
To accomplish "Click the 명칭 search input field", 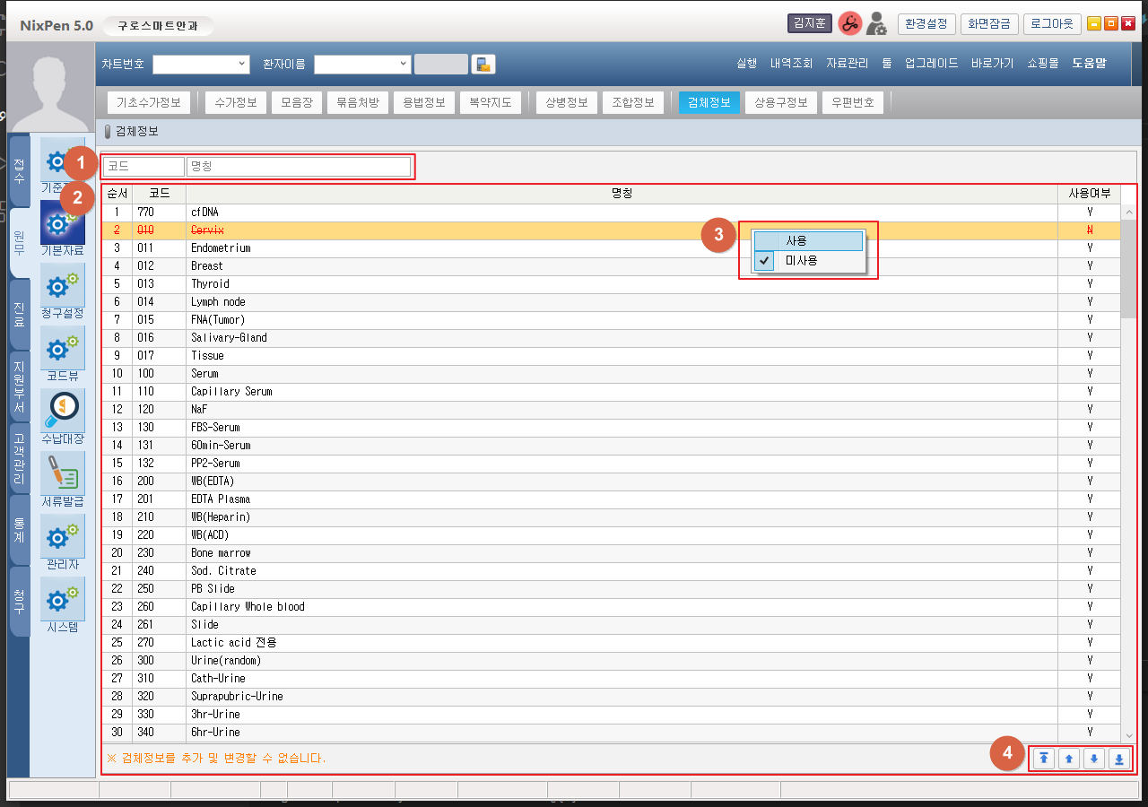I will tap(298, 167).
